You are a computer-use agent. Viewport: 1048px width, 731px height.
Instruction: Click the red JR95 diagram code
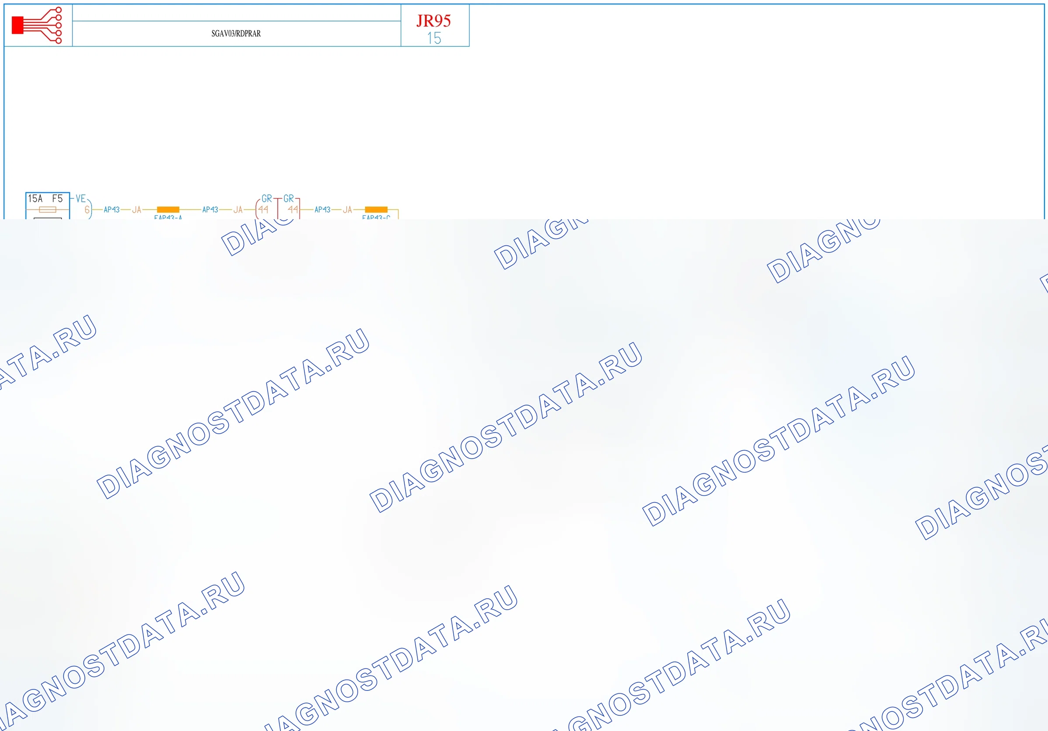coord(434,21)
